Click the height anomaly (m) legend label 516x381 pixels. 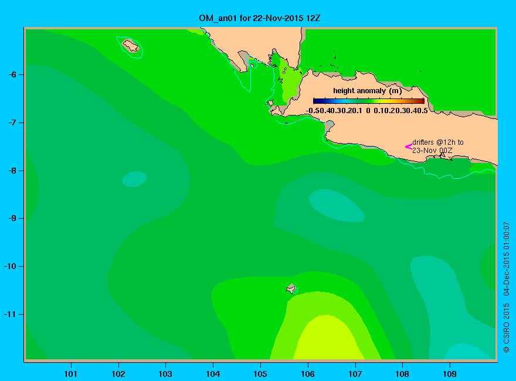click(367, 91)
